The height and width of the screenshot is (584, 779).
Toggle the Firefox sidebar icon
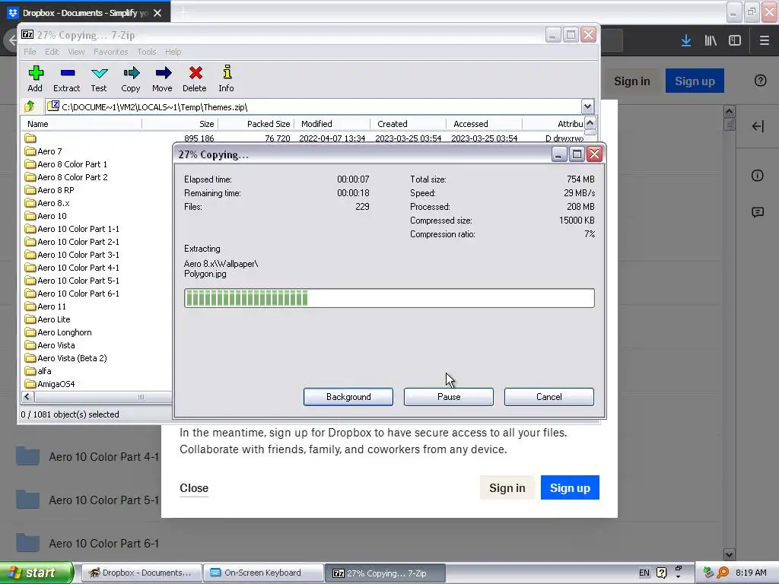pyautogui.click(x=735, y=41)
